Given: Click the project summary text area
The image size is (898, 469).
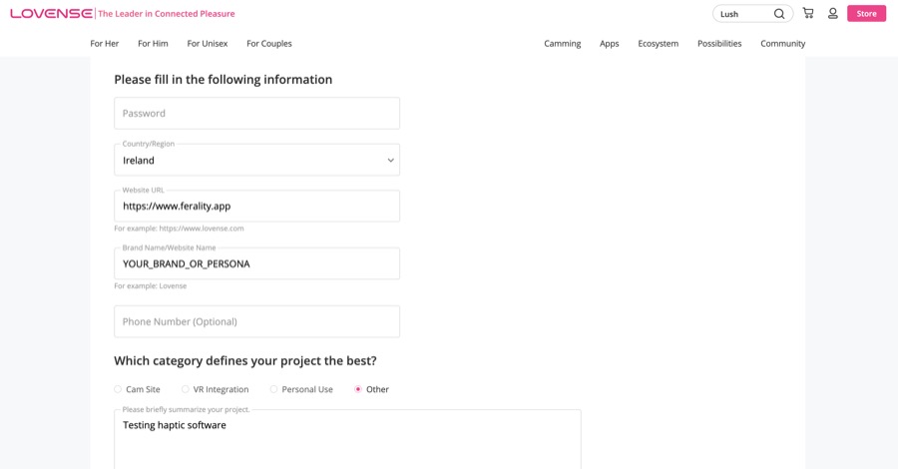Looking at the screenshot, I should 347,440.
